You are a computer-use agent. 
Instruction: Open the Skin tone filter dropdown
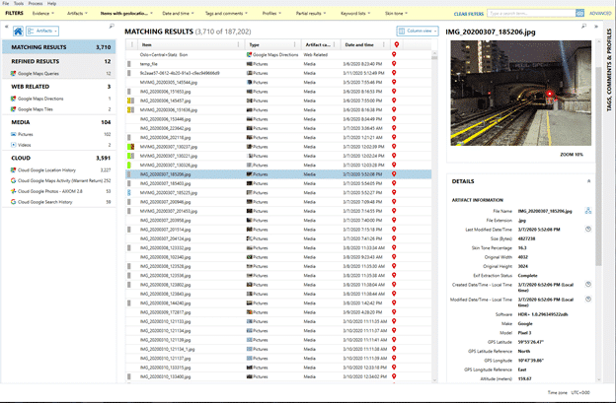396,14
